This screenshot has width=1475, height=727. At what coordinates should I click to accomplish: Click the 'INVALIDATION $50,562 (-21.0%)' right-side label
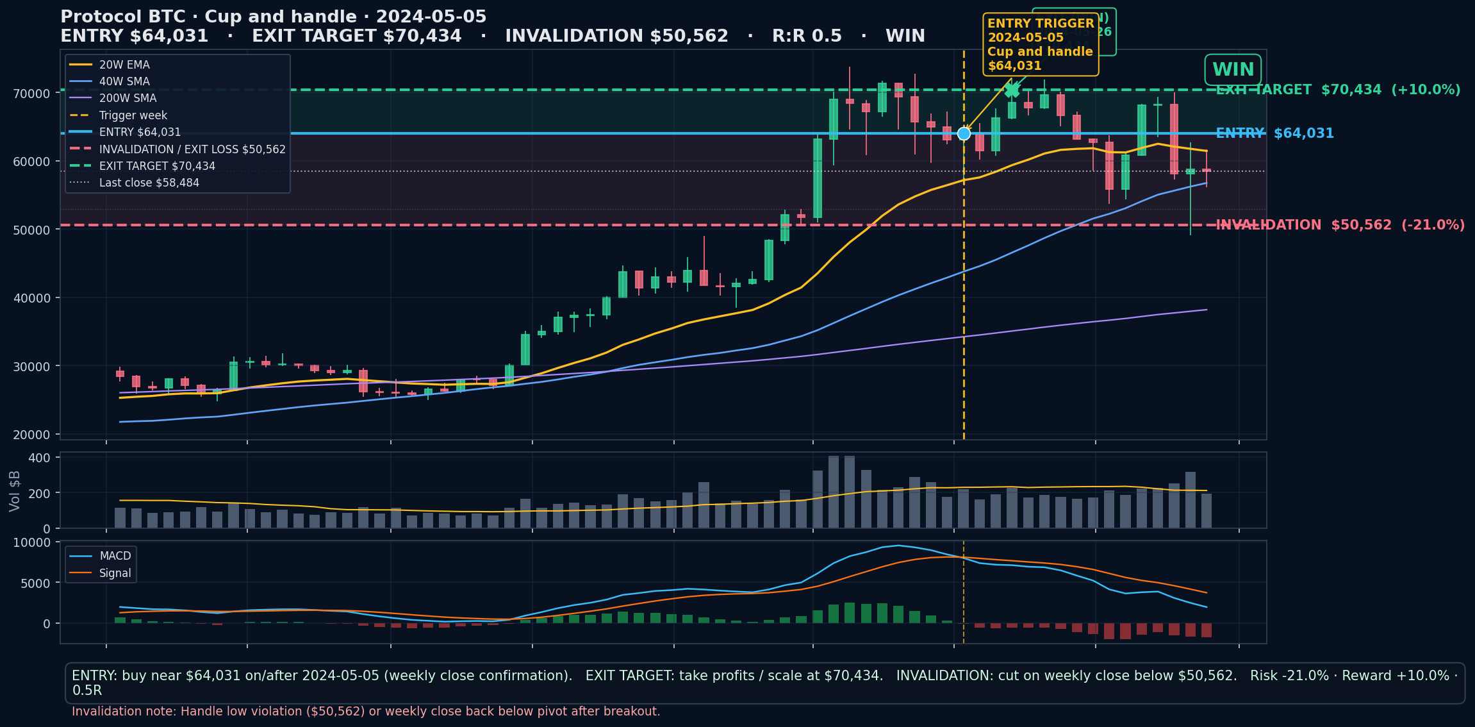tap(1340, 225)
